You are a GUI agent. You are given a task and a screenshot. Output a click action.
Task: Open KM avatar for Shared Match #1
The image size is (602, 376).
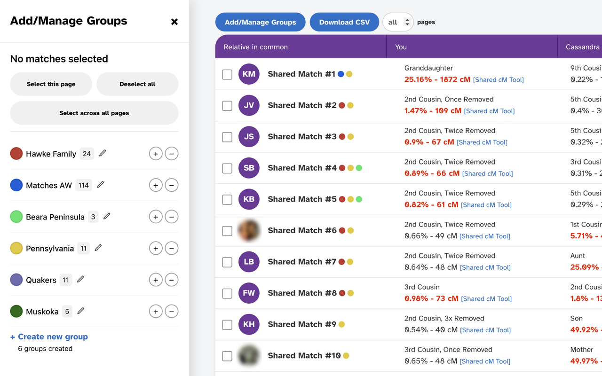pos(249,74)
